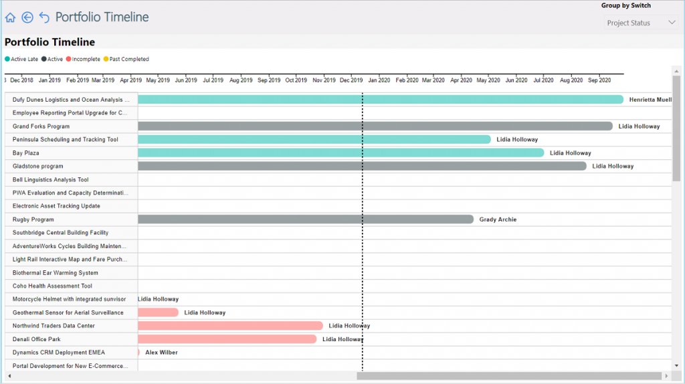
Task: Select the Bay Plaza timeline bar
Action: click(x=341, y=153)
